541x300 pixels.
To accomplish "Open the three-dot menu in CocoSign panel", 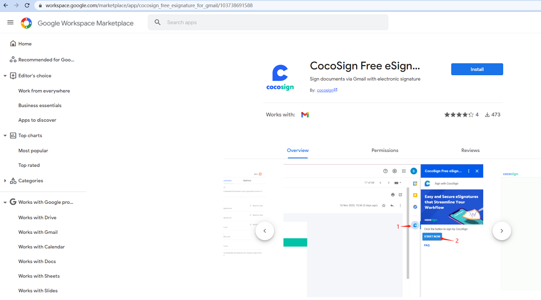I will (469, 171).
